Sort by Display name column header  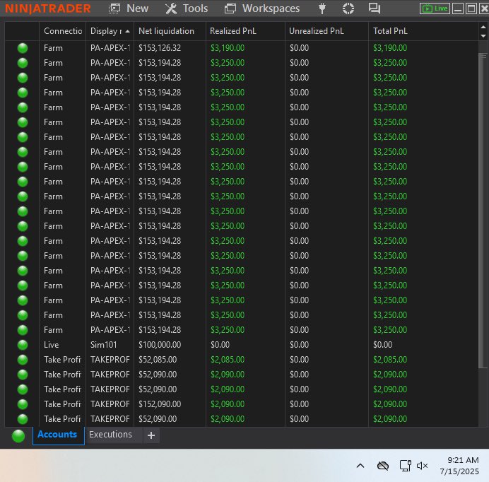point(110,31)
